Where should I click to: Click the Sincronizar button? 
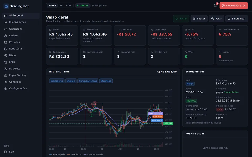(x=237, y=19)
